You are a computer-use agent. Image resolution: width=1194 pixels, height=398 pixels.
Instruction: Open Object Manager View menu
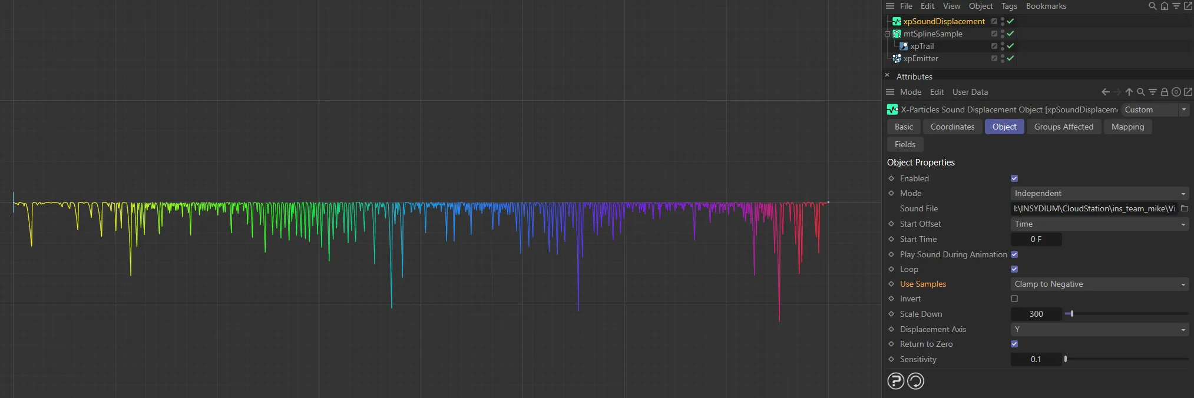[951, 6]
